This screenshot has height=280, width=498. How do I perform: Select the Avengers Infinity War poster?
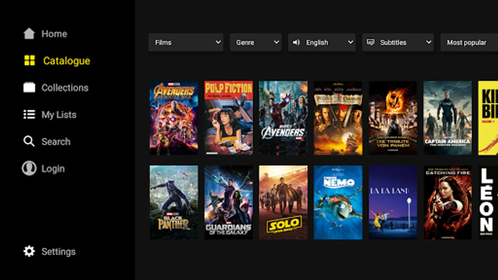174,118
